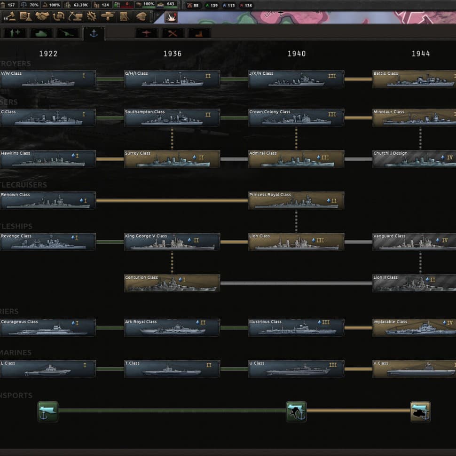This screenshot has height=456, width=456.
Task: Select the 1940 transport technology icon
Action: [296, 411]
